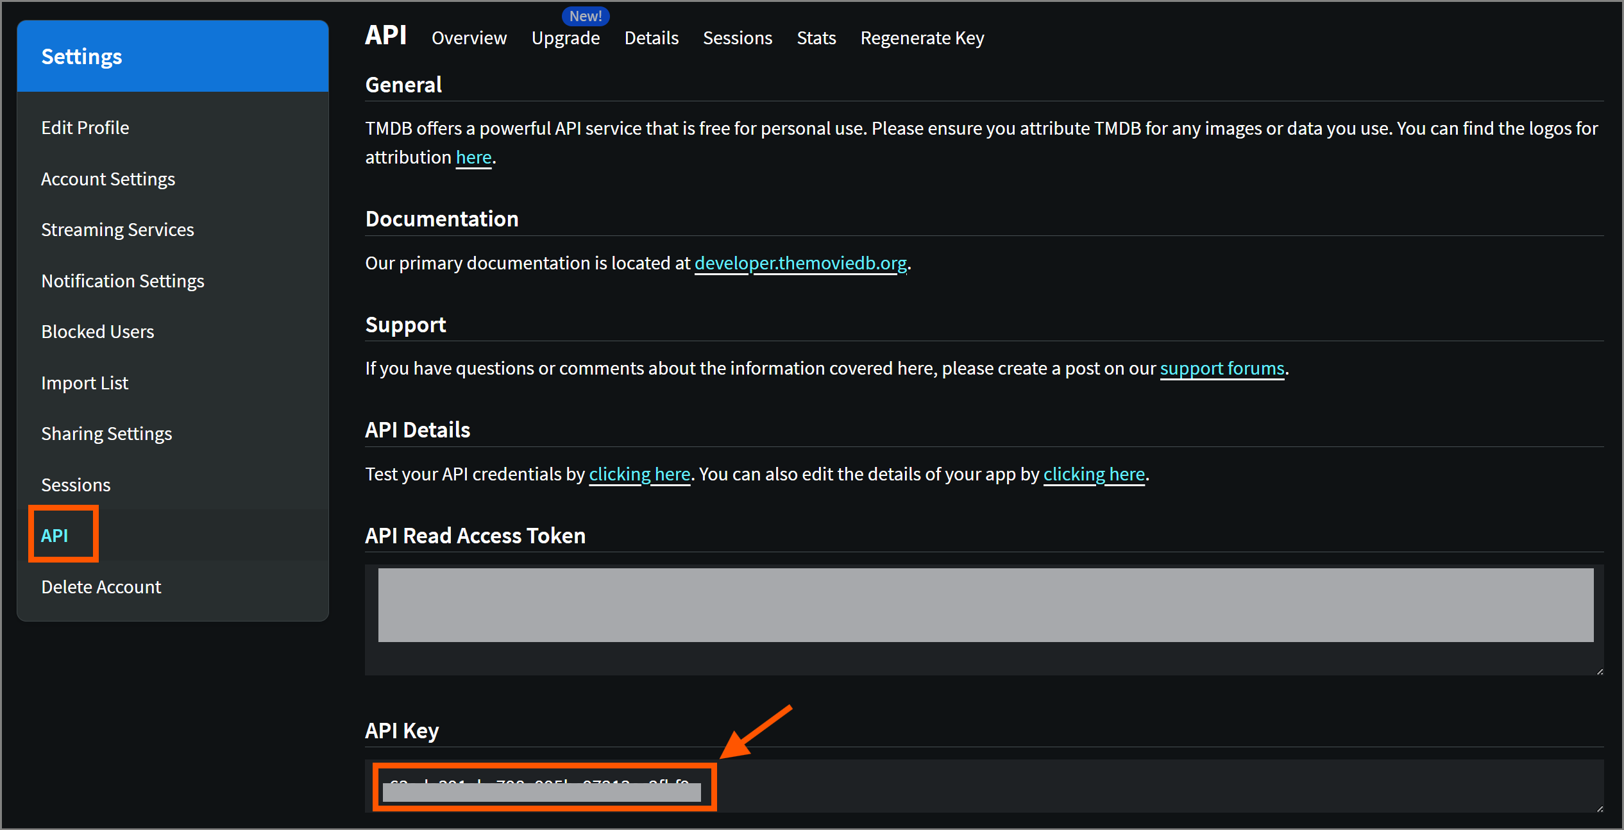
Task: Click the 'Documentation' section heading
Action: (x=442, y=219)
